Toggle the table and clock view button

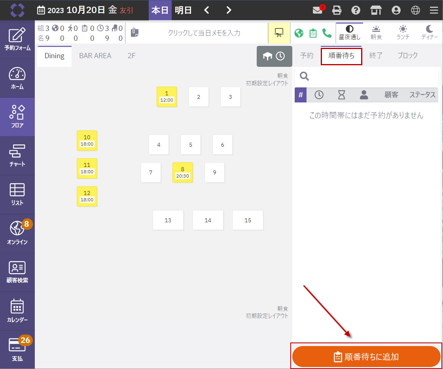click(274, 56)
